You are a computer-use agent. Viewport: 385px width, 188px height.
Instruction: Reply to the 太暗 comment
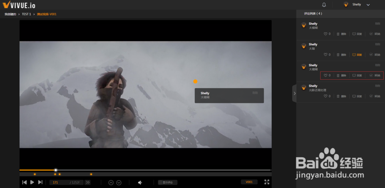pyautogui.click(x=357, y=55)
